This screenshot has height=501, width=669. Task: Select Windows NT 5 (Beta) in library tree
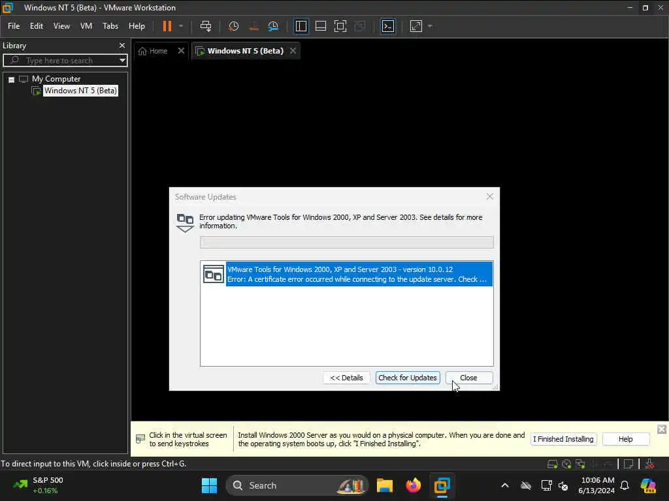tap(80, 91)
